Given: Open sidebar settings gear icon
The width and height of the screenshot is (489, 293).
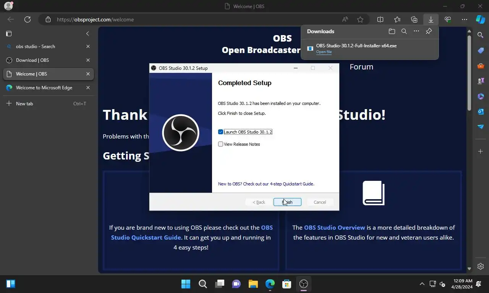Looking at the screenshot, I should point(481,266).
